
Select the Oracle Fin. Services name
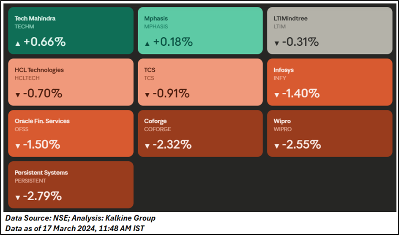pyautogui.click(x=42, y=121)
